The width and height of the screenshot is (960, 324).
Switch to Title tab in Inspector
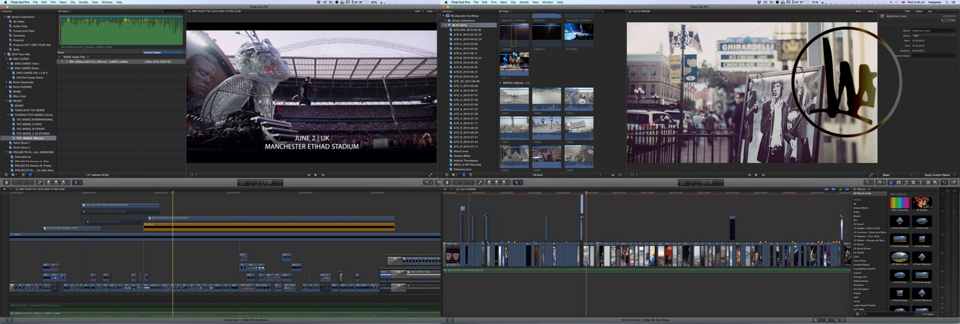pos(908,11)
